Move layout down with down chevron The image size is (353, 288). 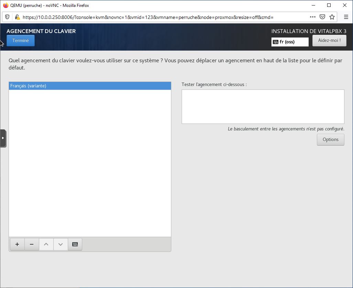tap(61, 244)
